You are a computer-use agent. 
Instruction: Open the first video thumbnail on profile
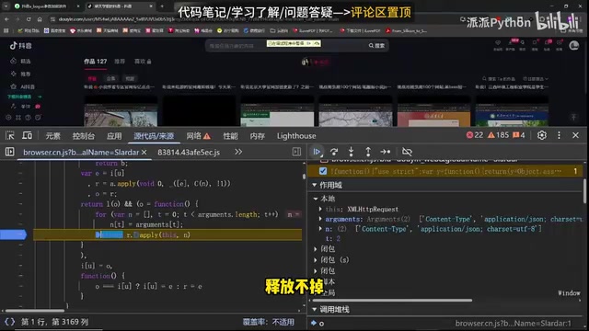click(x=121, y=111)
